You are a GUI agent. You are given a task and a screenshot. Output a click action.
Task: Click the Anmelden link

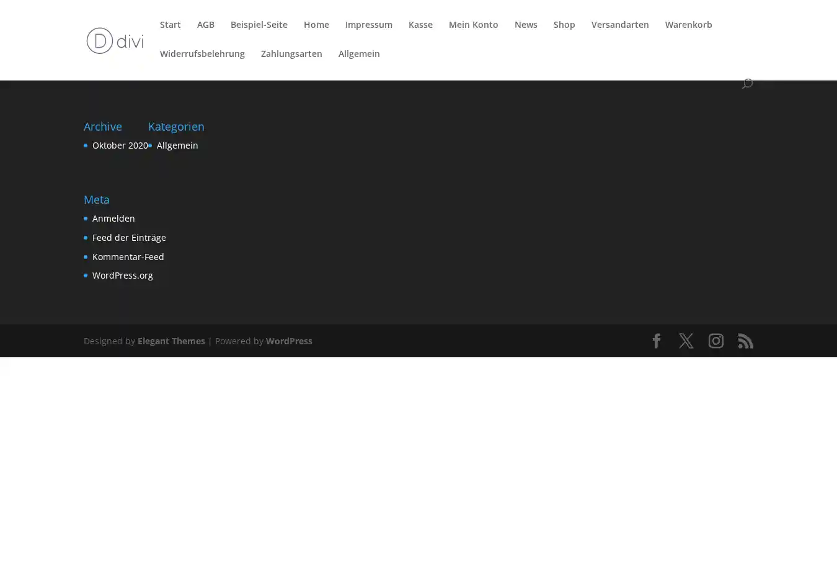tap(113, 219)
